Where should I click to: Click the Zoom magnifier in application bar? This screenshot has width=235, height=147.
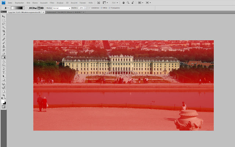[128, 3]
